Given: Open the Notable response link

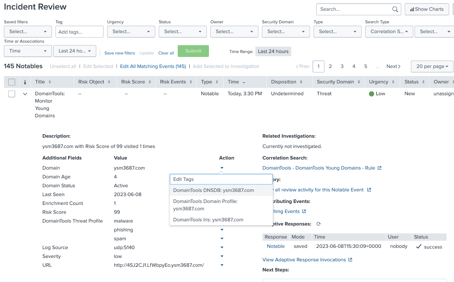Looking at the screenshot, I should (x=276, y=246).
